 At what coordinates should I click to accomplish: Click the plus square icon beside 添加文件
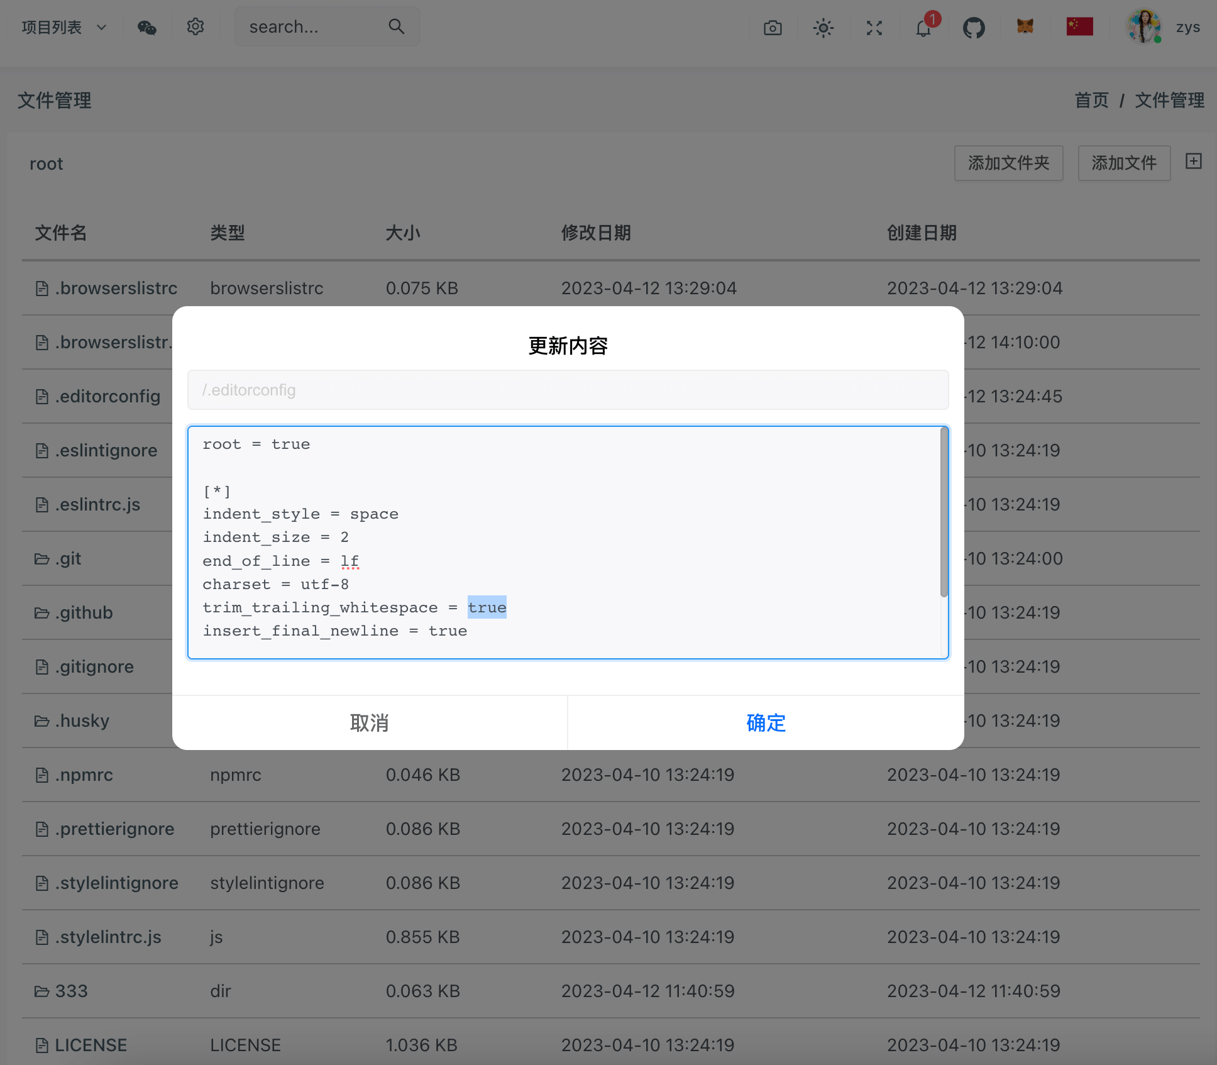click(x=1193, y=162)
